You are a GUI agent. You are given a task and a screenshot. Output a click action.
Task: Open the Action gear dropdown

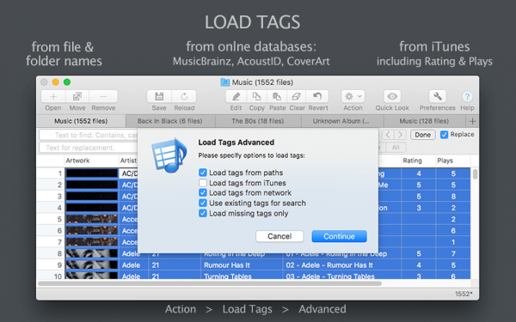353,96
